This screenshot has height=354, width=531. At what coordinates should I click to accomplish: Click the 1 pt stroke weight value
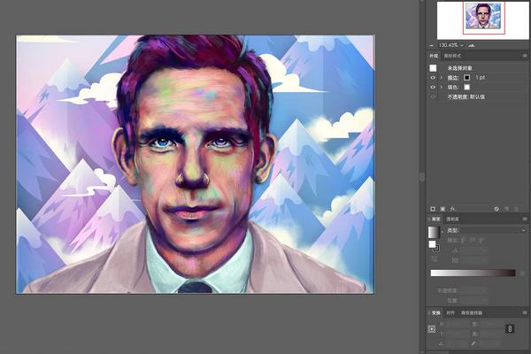(x=480, y=78)
